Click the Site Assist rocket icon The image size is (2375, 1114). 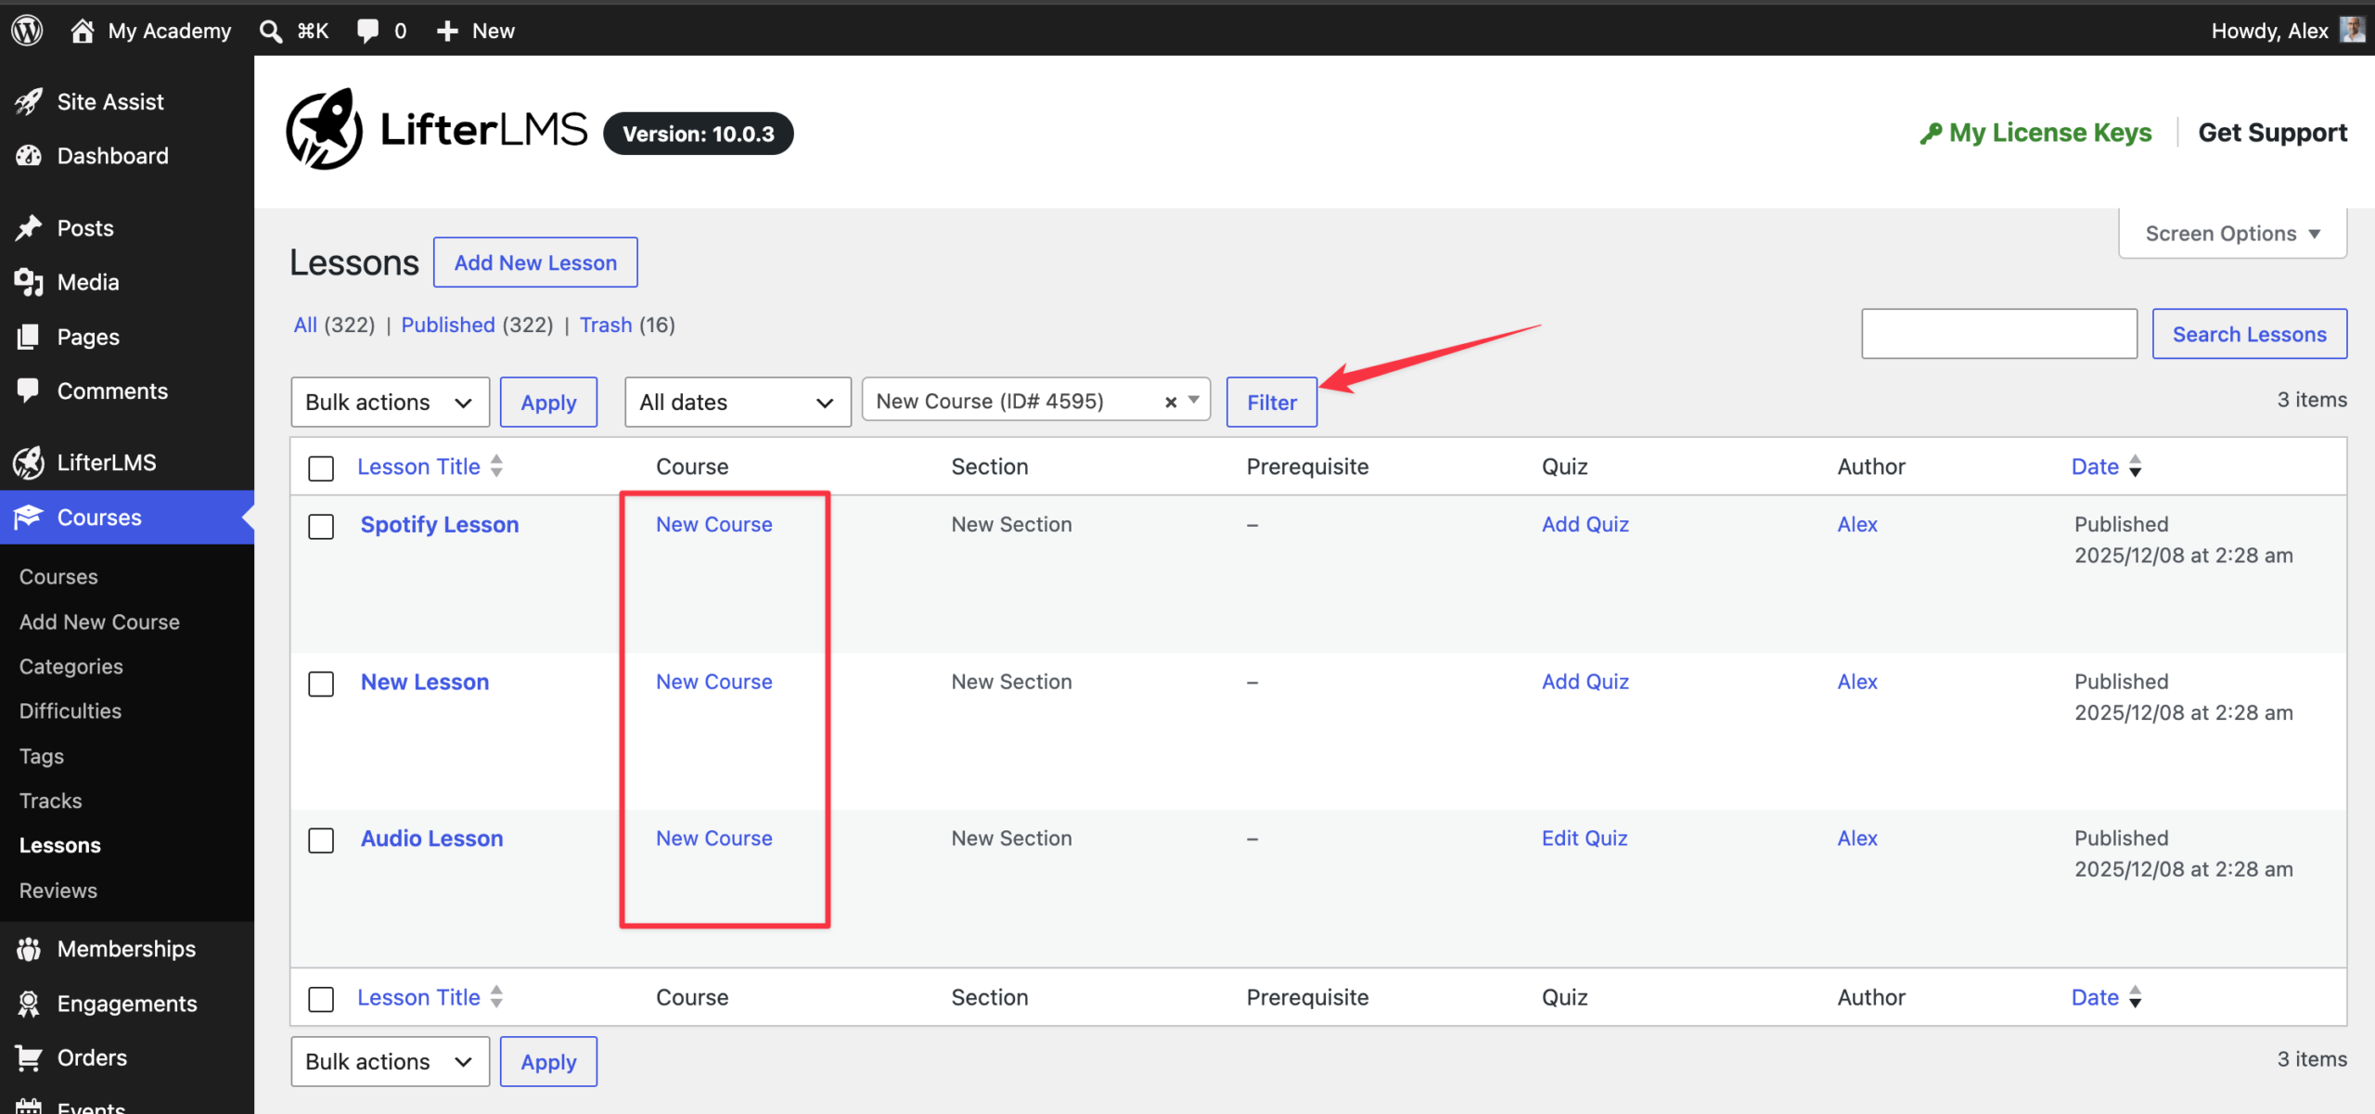click(29, 102)
